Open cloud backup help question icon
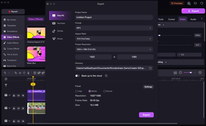Image resolution: width=206 pixels, height=126 pixels. [106, 76]
